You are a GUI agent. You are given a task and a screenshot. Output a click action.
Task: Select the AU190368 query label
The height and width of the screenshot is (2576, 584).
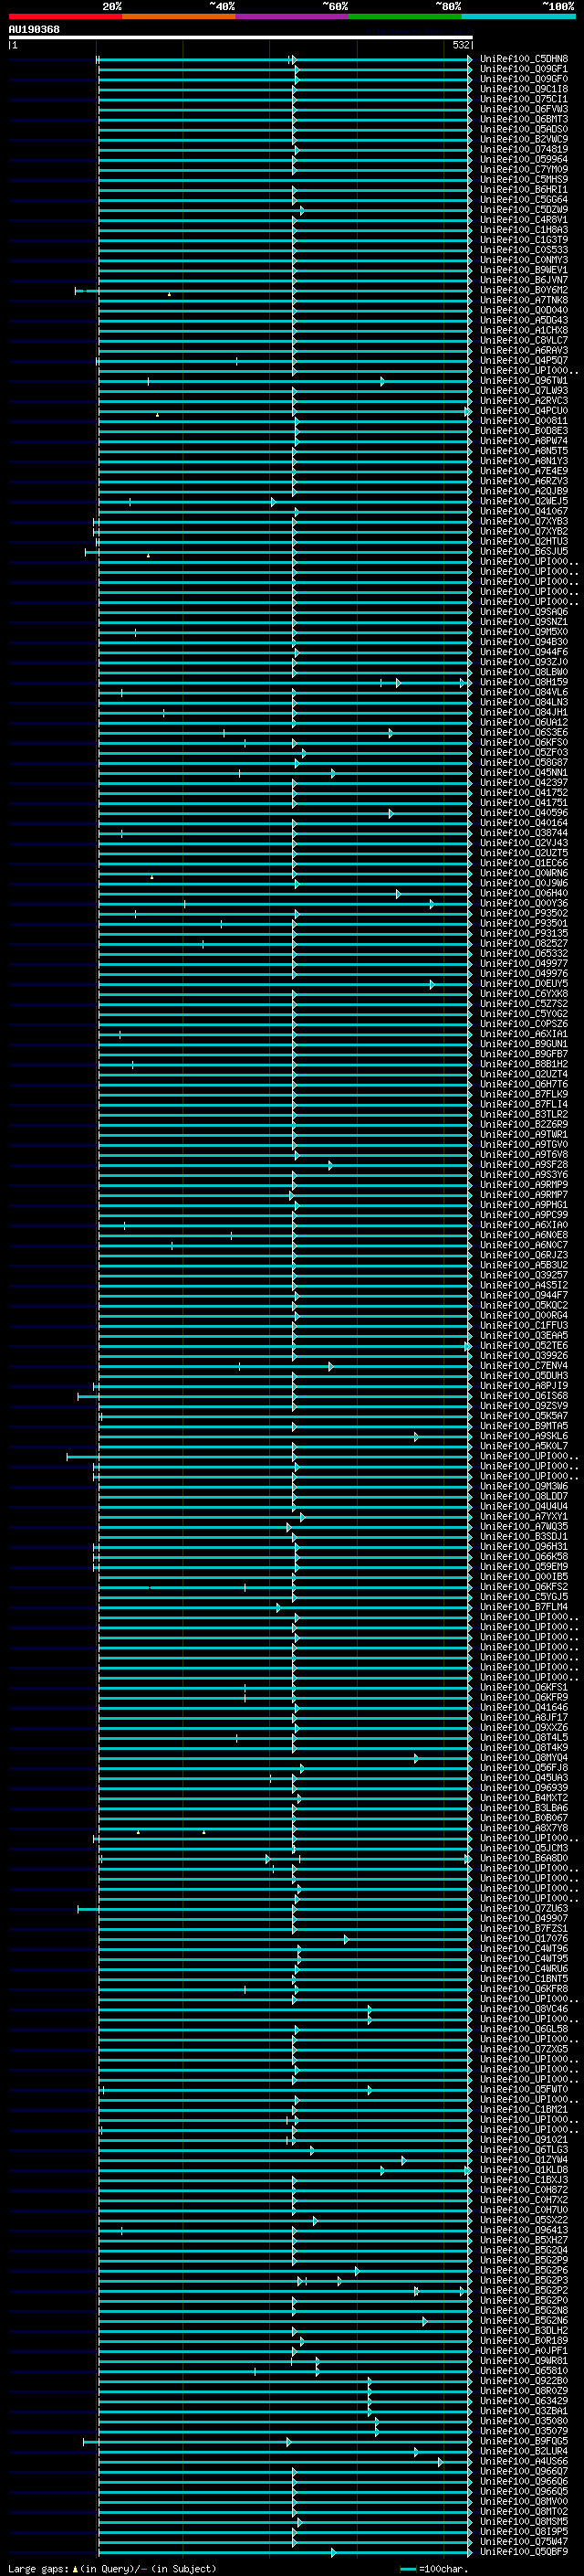coord(34,30)
